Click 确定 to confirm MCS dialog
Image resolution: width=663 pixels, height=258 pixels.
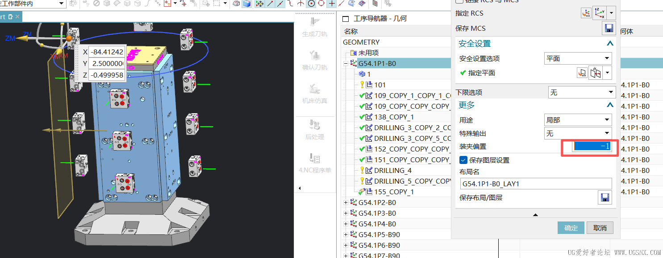coord(571,228)
